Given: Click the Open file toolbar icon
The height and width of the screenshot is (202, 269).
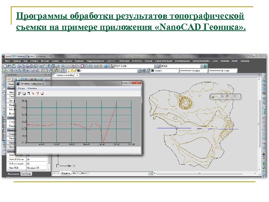Looking at the screenshot, I should point(10,66).
